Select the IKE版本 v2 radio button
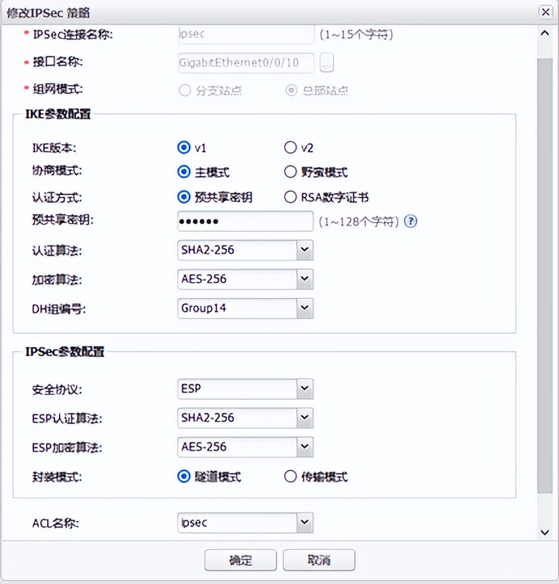 pos(291,148)
